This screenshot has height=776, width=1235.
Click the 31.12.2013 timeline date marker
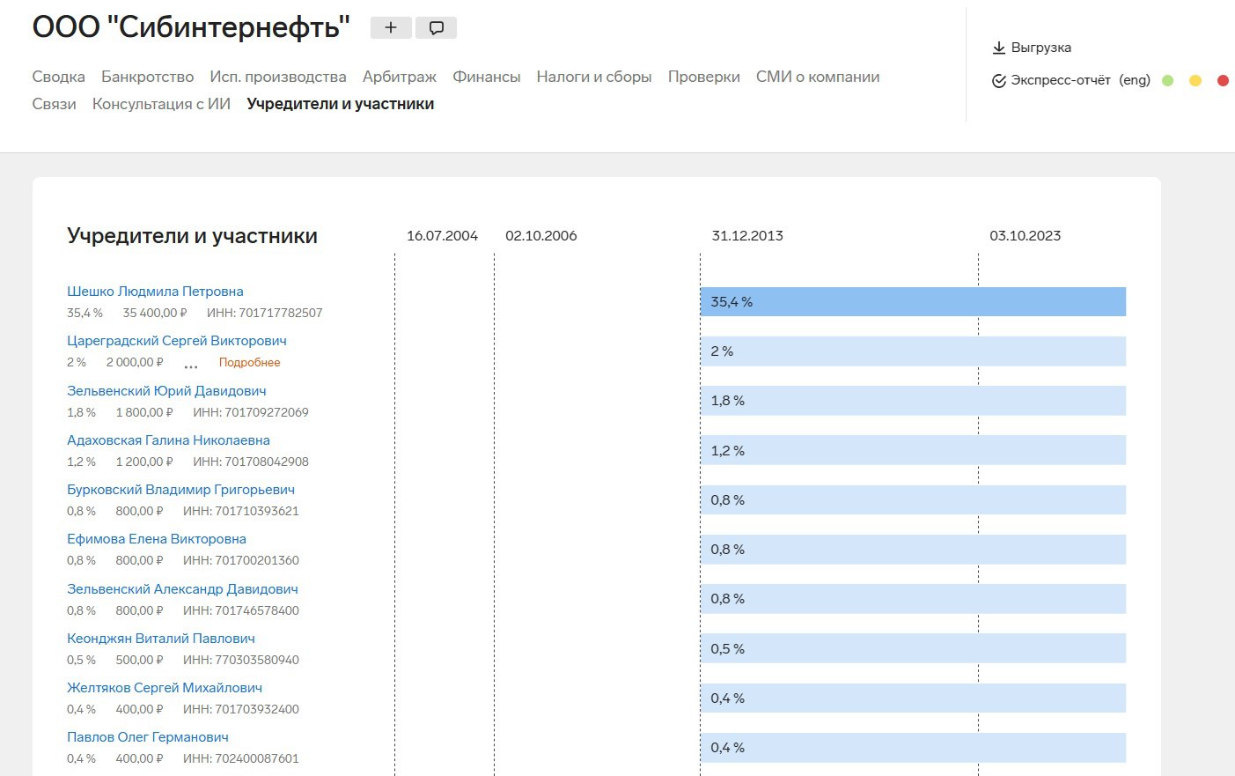click(747, 236)
